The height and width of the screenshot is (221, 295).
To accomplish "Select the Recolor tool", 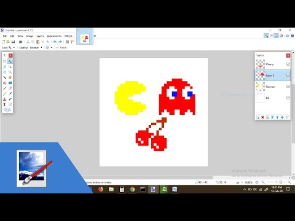I will pos(10,99).
